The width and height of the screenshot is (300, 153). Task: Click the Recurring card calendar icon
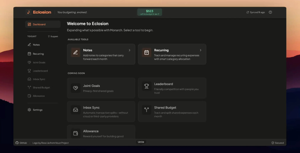147,52
